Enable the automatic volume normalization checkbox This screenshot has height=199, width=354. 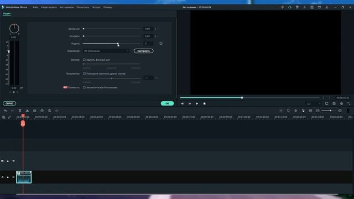point(84,87)
